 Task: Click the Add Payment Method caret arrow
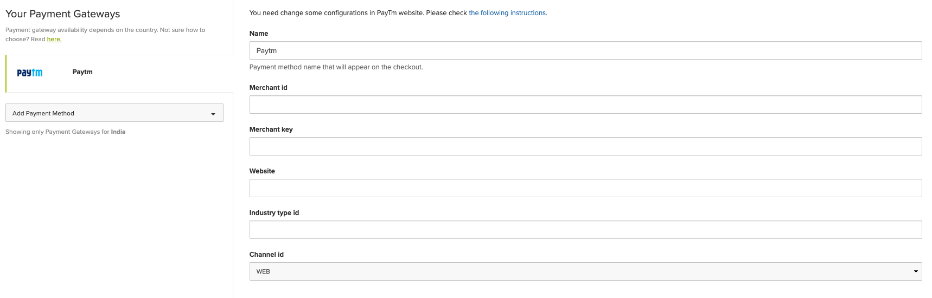[x=213, y=114]
